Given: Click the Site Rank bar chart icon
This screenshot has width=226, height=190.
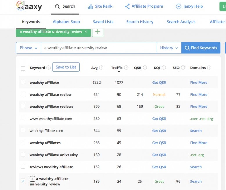Looking at the screenshot, I should [x=90, y=7].
